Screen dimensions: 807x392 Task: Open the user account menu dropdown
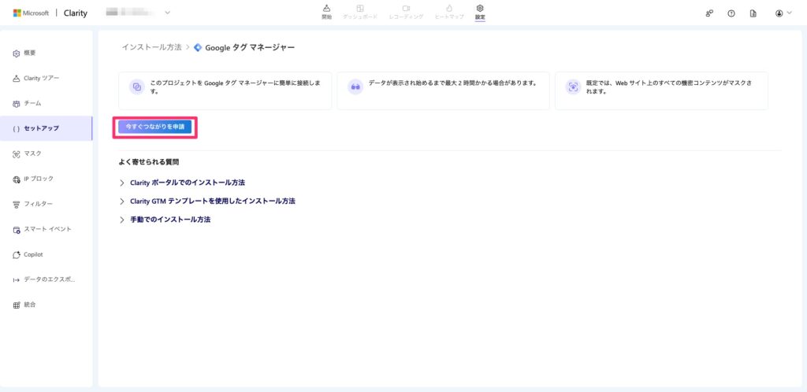[x=783, y=13]
